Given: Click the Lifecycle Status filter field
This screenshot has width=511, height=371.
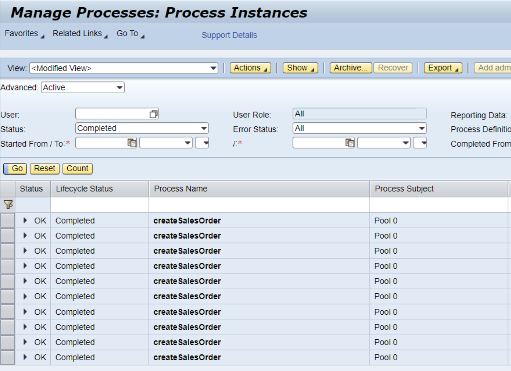Looking at the screenshot, I should point(100,204).
